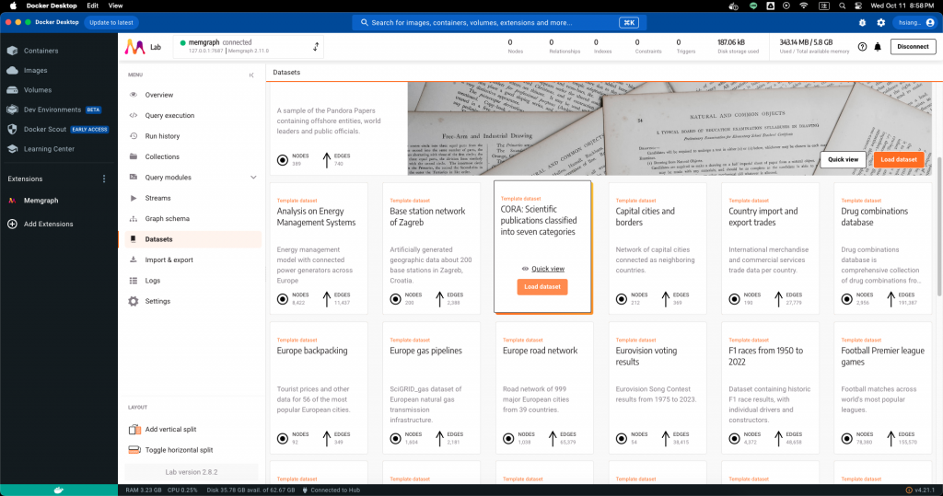
Task: Open Quick view for Pandora Papers
Action: coord(843,159)
